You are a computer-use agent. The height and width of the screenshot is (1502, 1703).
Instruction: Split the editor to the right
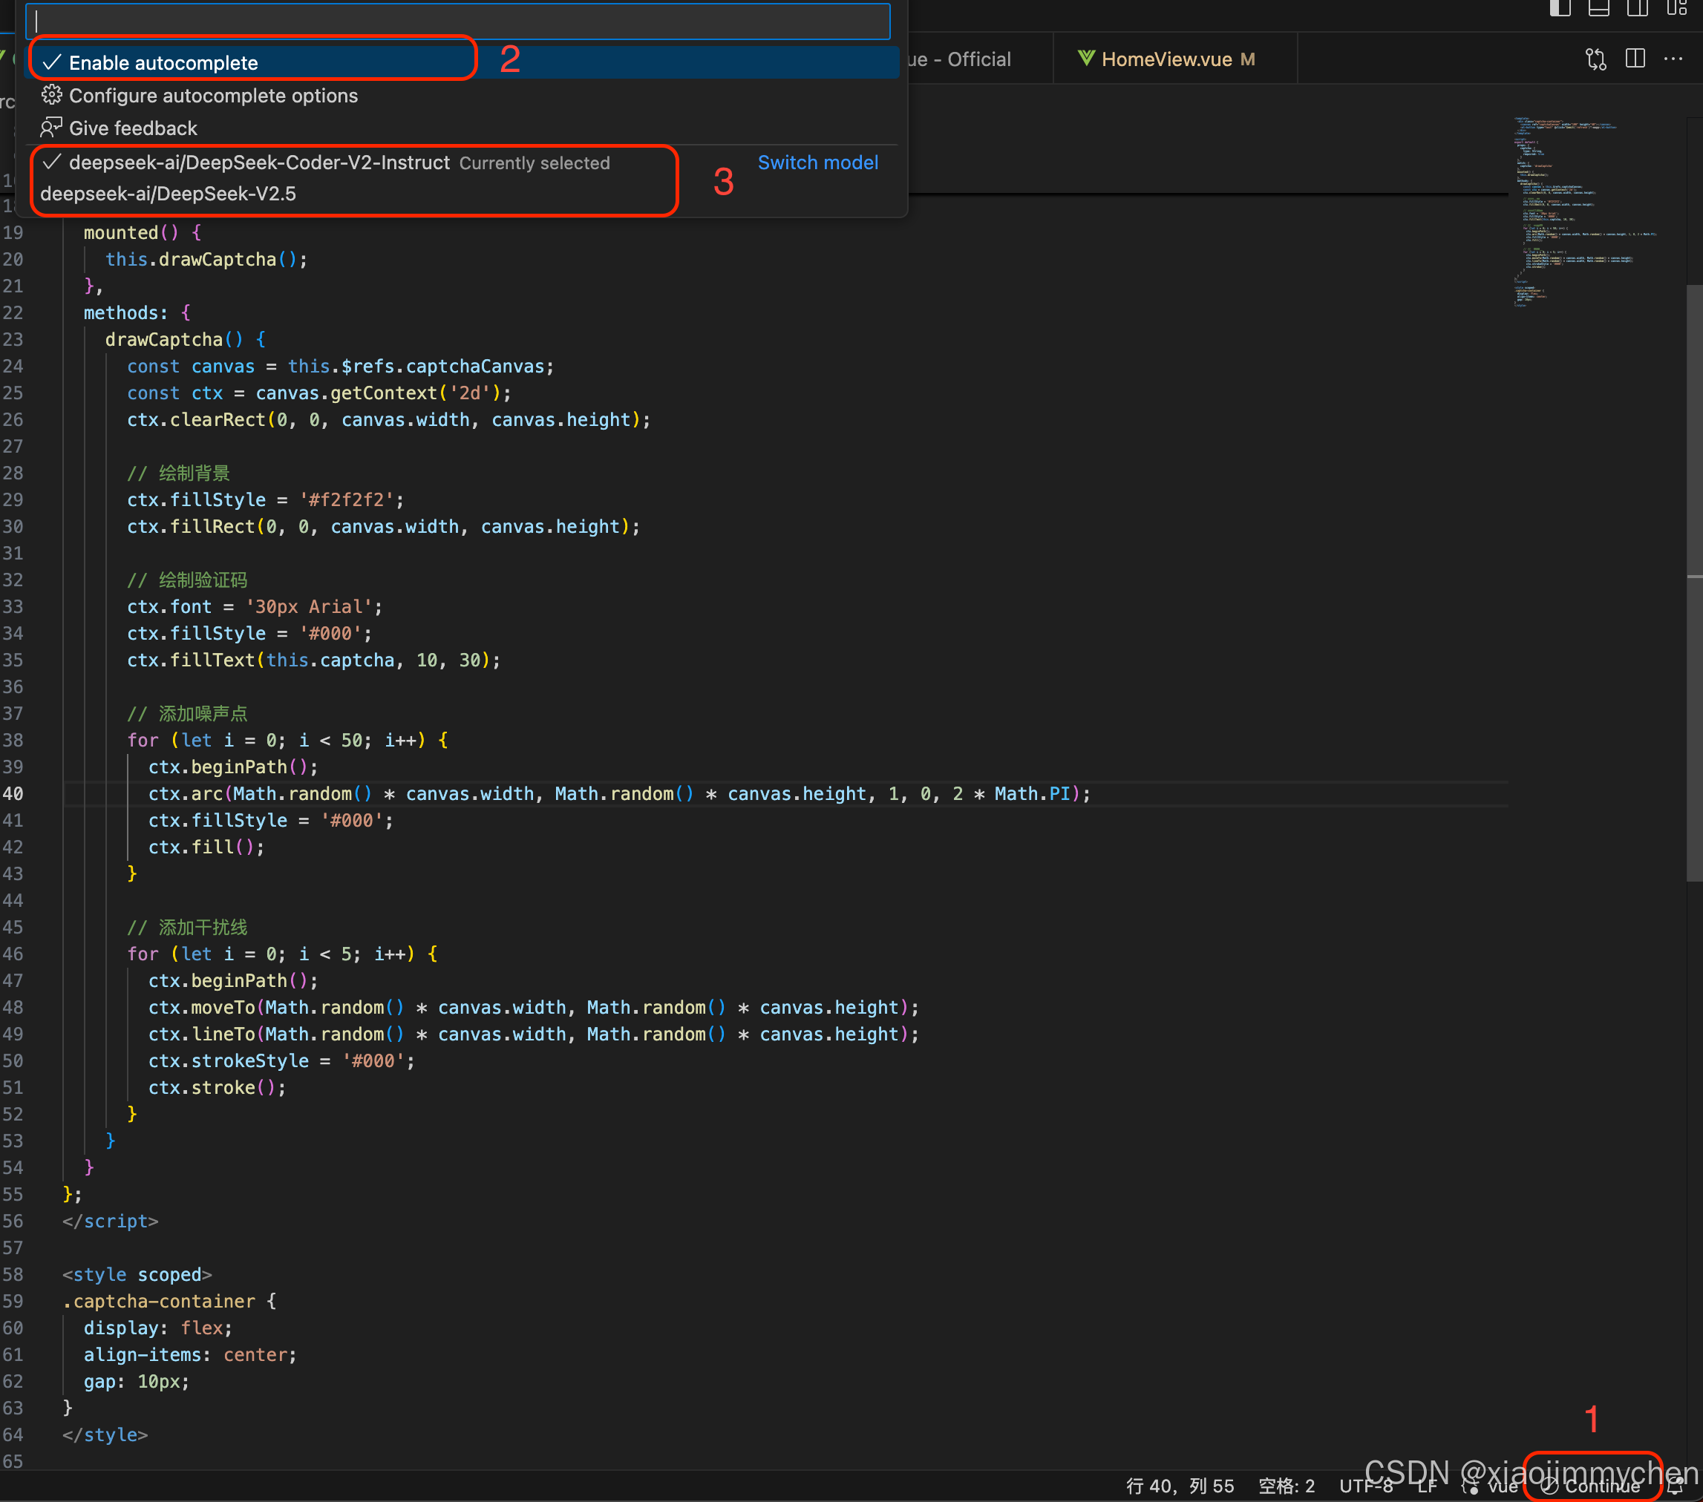click(x=1635, y=59)
